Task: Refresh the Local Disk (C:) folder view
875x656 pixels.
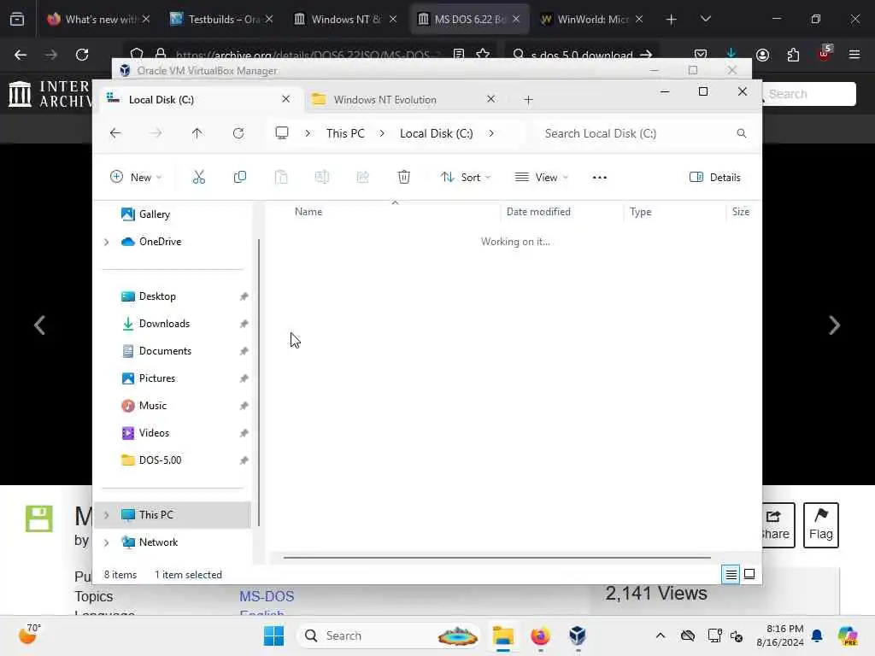Action: 238,133
